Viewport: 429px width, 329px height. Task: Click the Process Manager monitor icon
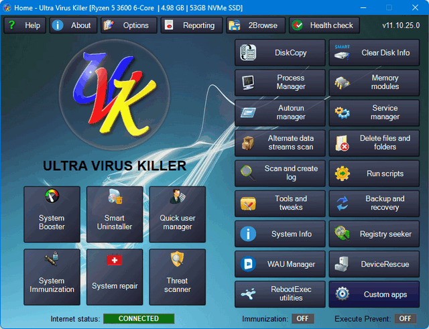[x=248, y=82]
